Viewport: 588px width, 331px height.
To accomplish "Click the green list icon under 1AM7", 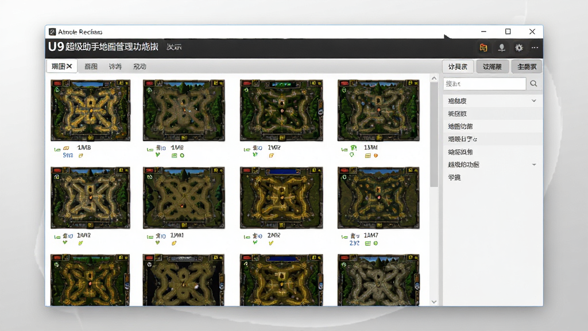I will [368, 243].
